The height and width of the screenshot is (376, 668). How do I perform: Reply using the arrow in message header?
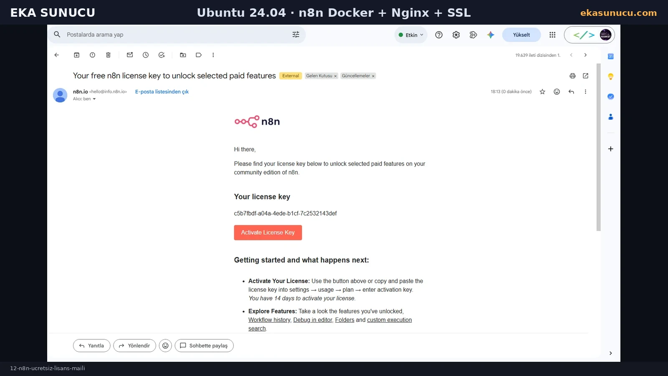click(571, 92)
